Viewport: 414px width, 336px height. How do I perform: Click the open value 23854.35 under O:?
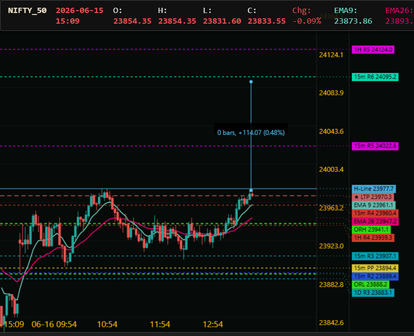[x=132, y=21]
